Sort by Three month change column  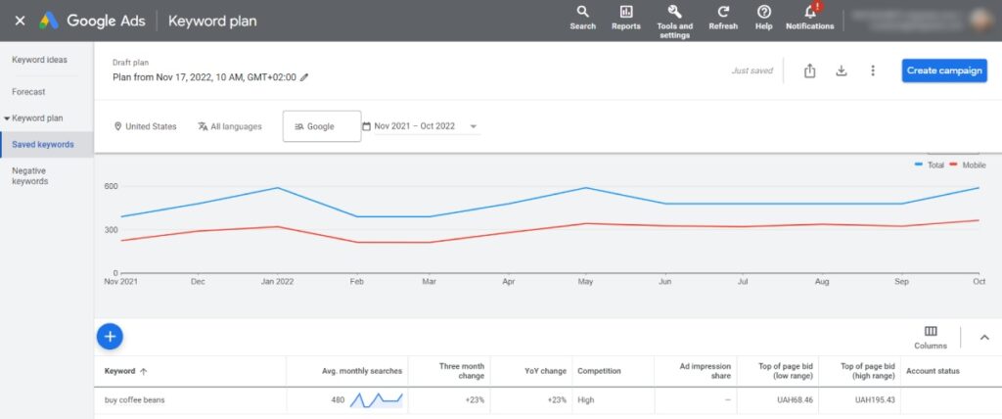click(462, 371)
